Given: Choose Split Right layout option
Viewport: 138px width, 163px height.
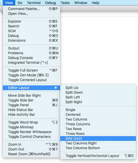Looking at the screenshot, I should pos(98,102).
